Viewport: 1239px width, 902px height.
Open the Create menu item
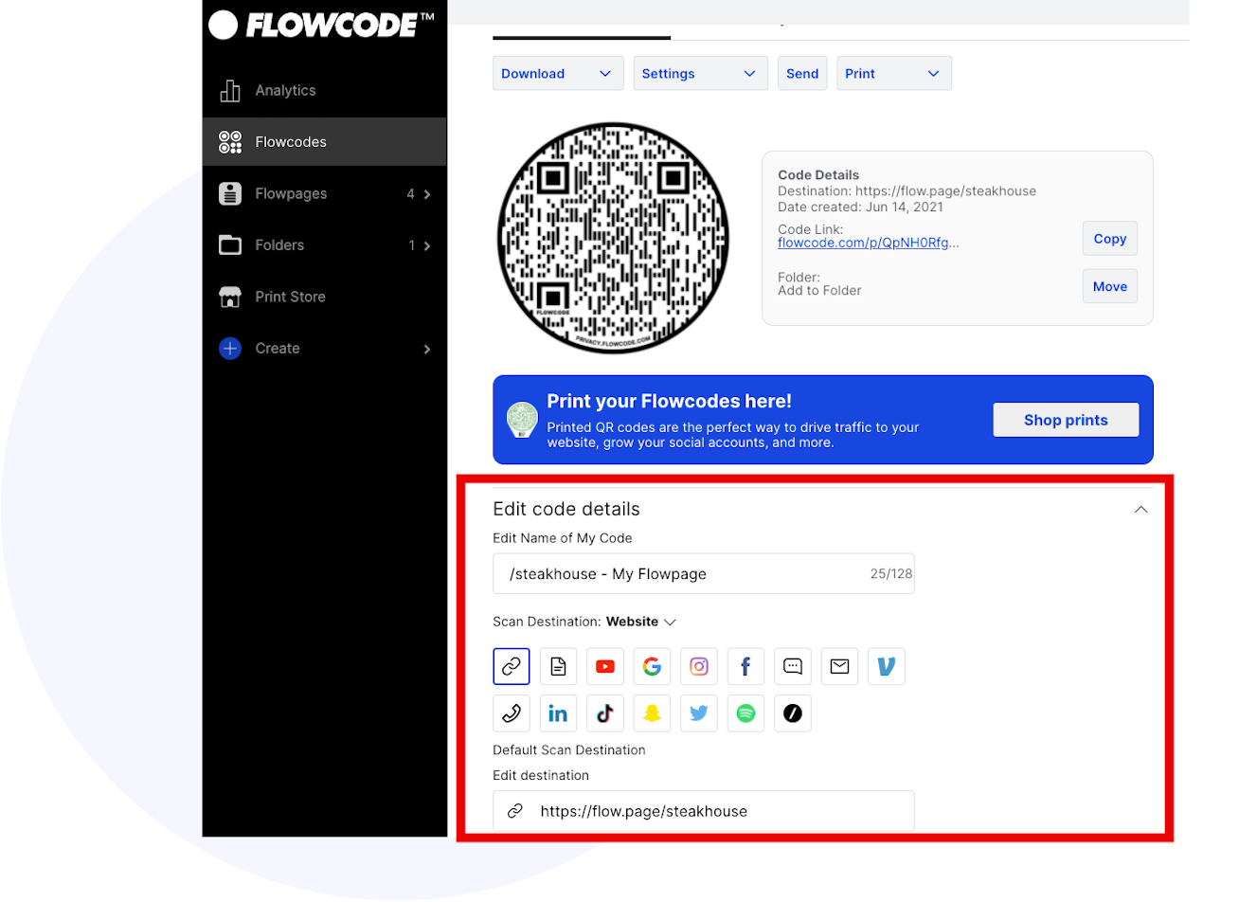point(324,349)
